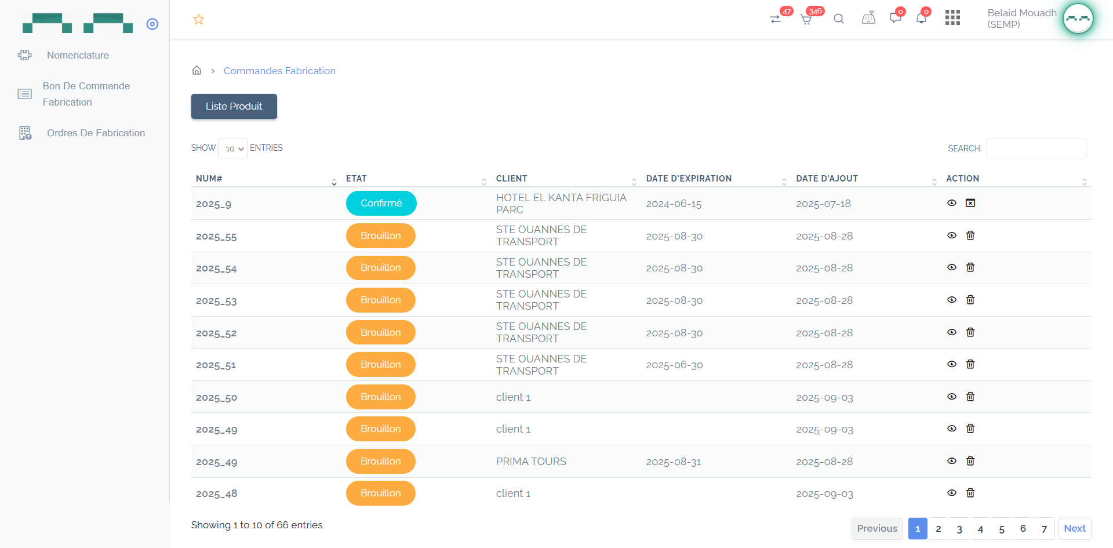
Task: Delete order 2025_50 with trash icon
Action: (x=970, y=397)
